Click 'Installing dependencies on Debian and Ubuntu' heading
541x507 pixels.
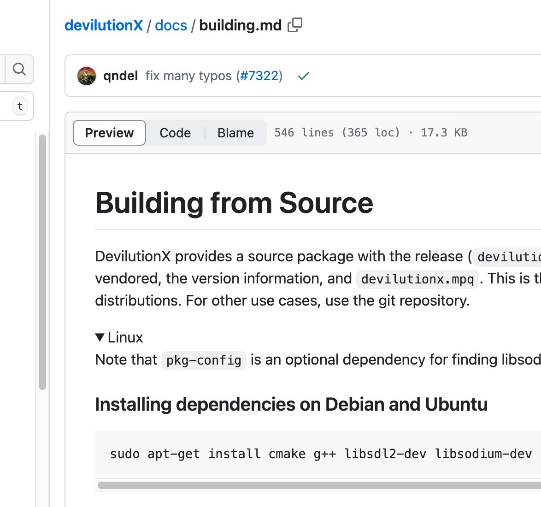pyautogui.click(x=291, y=404)
